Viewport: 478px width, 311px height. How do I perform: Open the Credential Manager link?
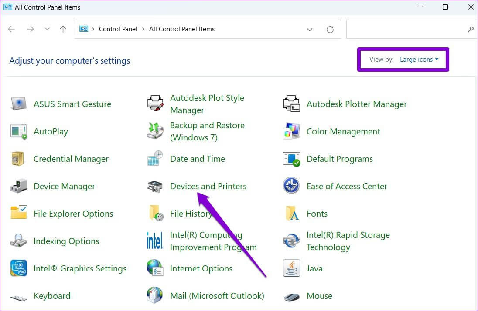pyautogui.click(x=71, y=159)
